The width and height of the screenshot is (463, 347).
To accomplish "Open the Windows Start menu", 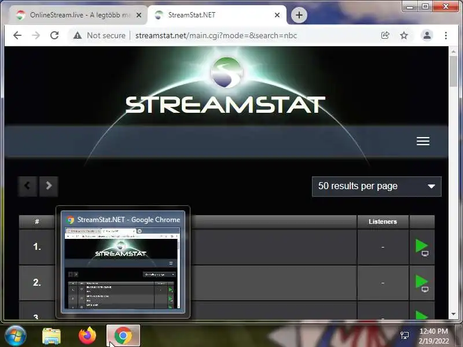I will click(15, 336).
